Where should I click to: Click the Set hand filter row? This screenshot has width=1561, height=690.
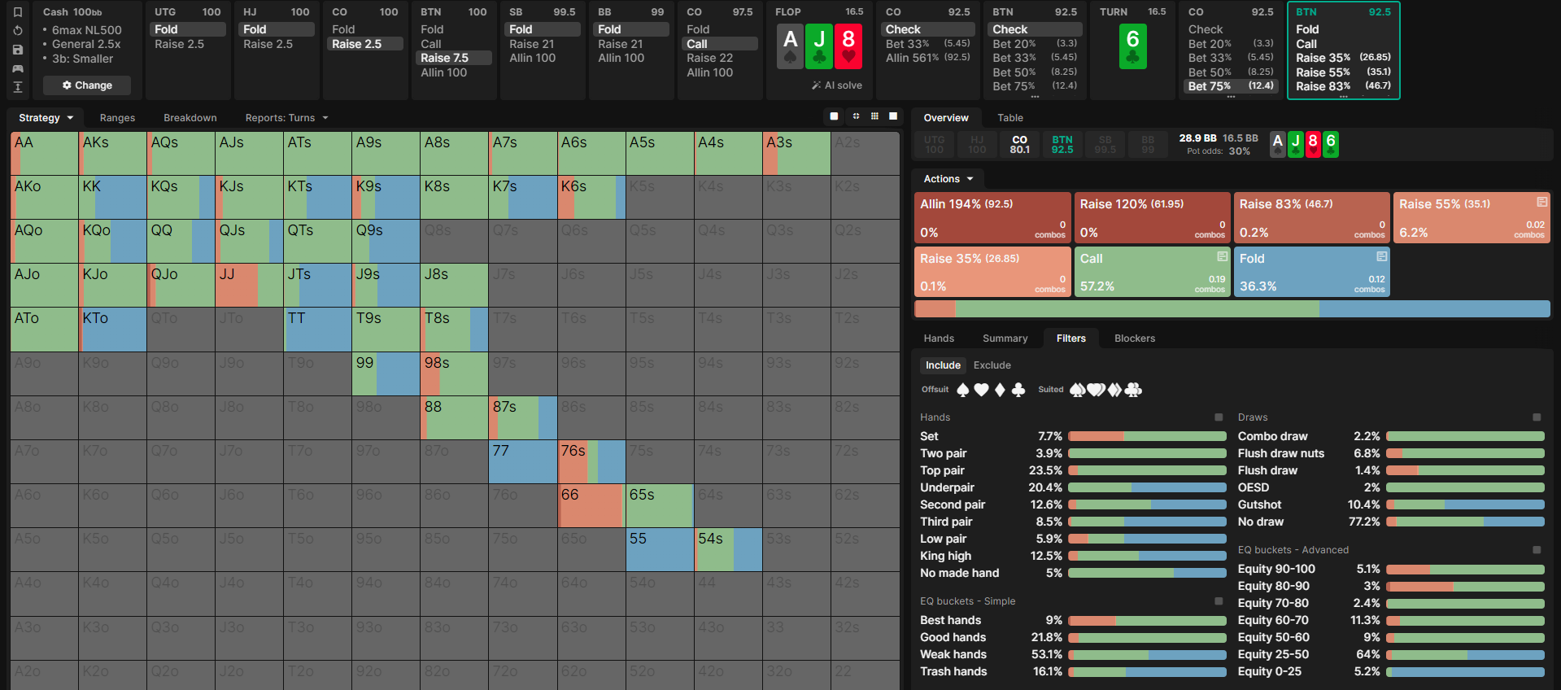tap(1073, 436)
